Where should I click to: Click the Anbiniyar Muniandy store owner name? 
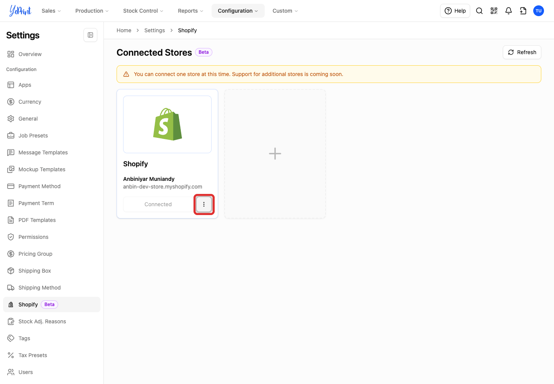(149, 179)
